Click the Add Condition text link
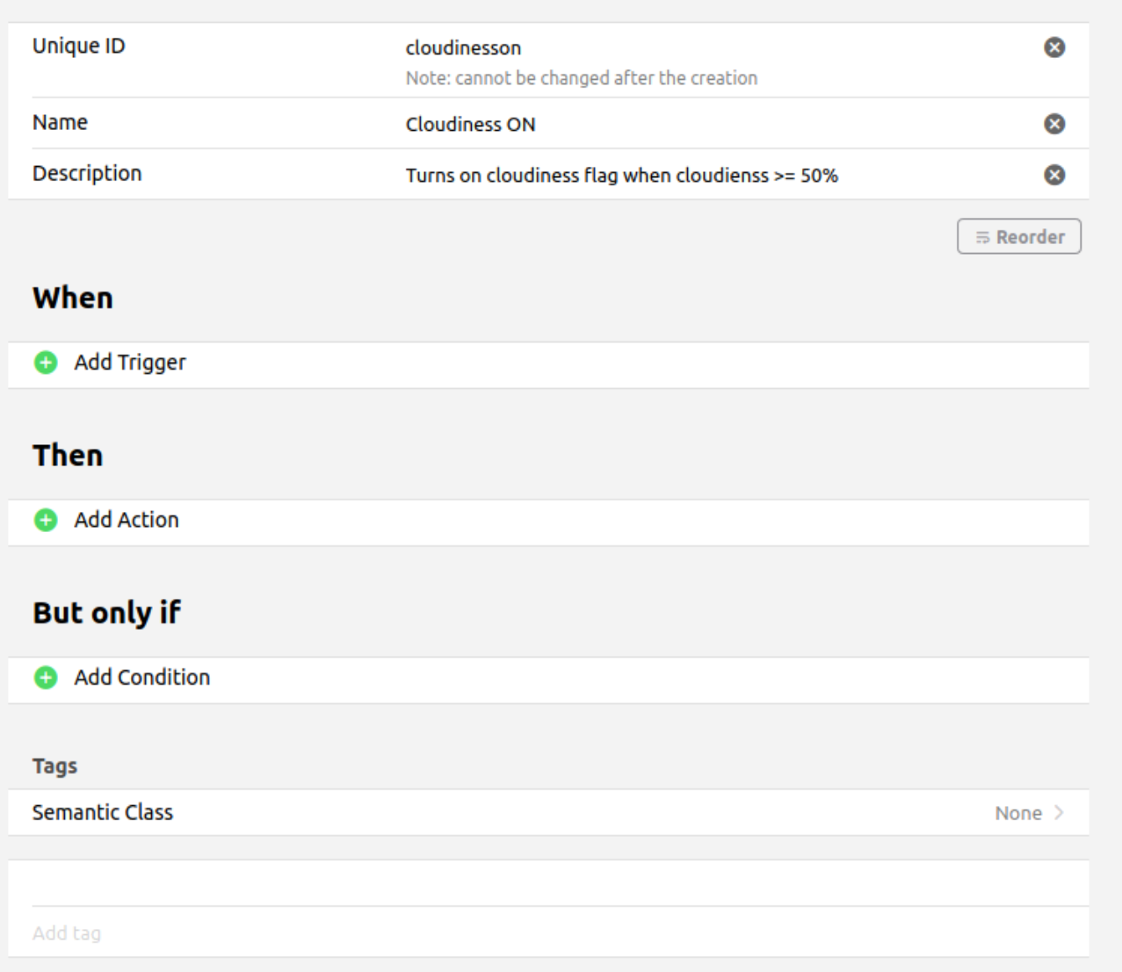The width and height of the screenshot is (1122, 972). [x=142, y=678]
